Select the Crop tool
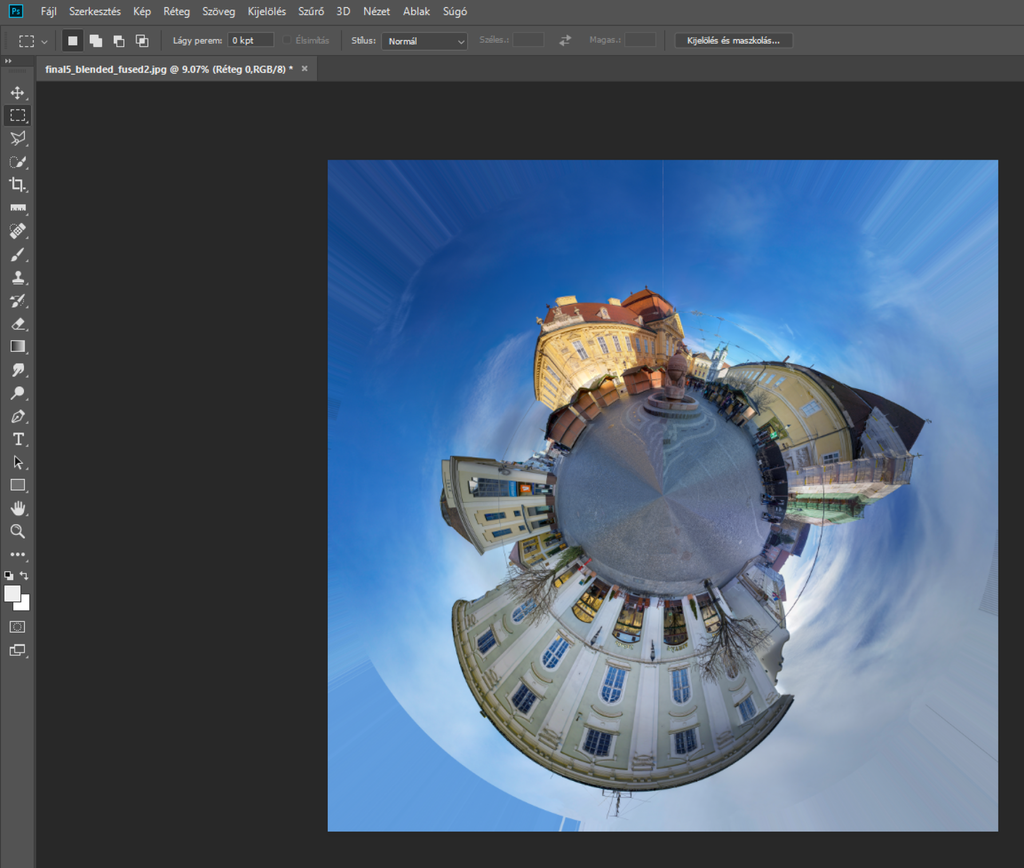1024x868 pixels. tap(18, 185)
